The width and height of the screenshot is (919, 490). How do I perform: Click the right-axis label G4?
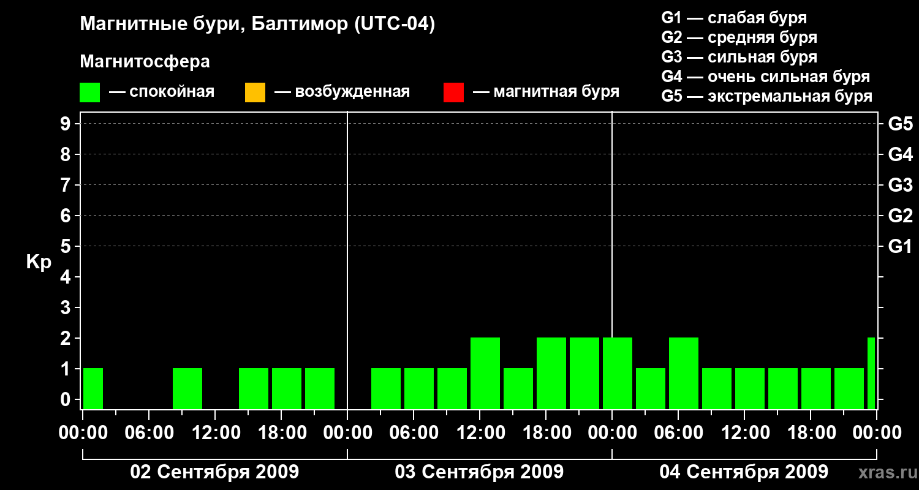[900, 154]
